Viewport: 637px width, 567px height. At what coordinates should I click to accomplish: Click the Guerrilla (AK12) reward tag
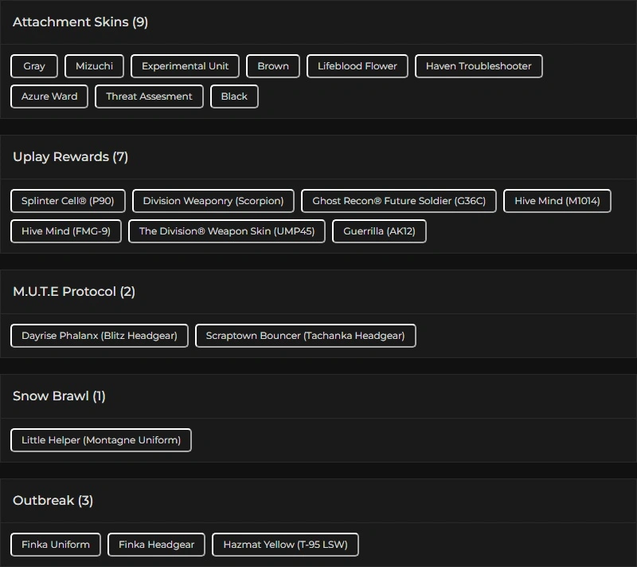[379, 231]
